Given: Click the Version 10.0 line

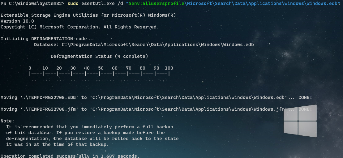Looking at the screenshot, I should coord(17,21).
